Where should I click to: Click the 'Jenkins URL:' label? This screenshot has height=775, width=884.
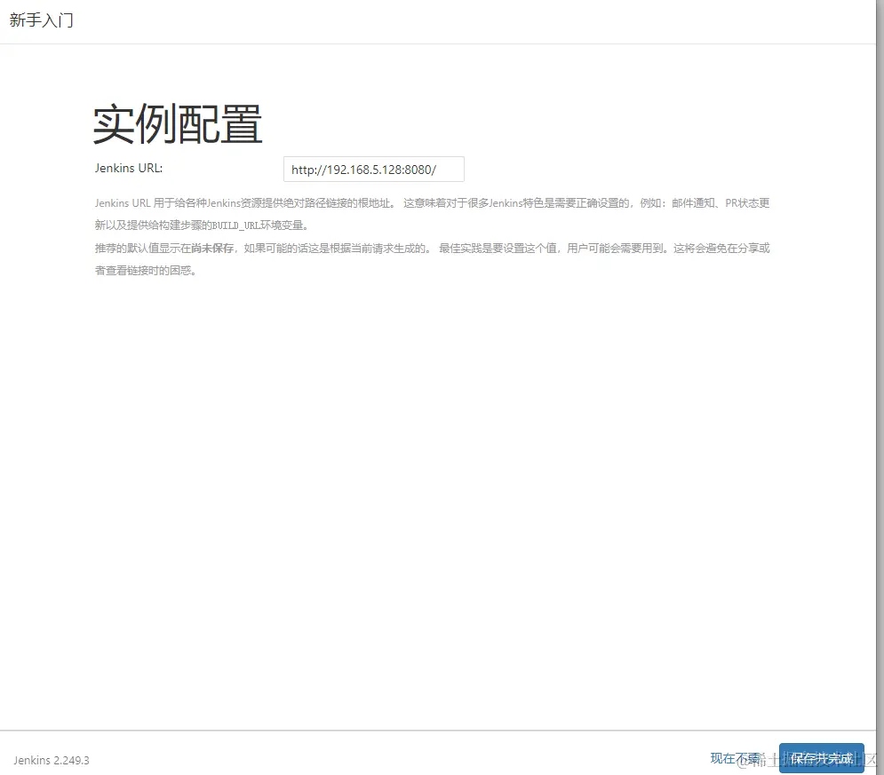(129, 169)
